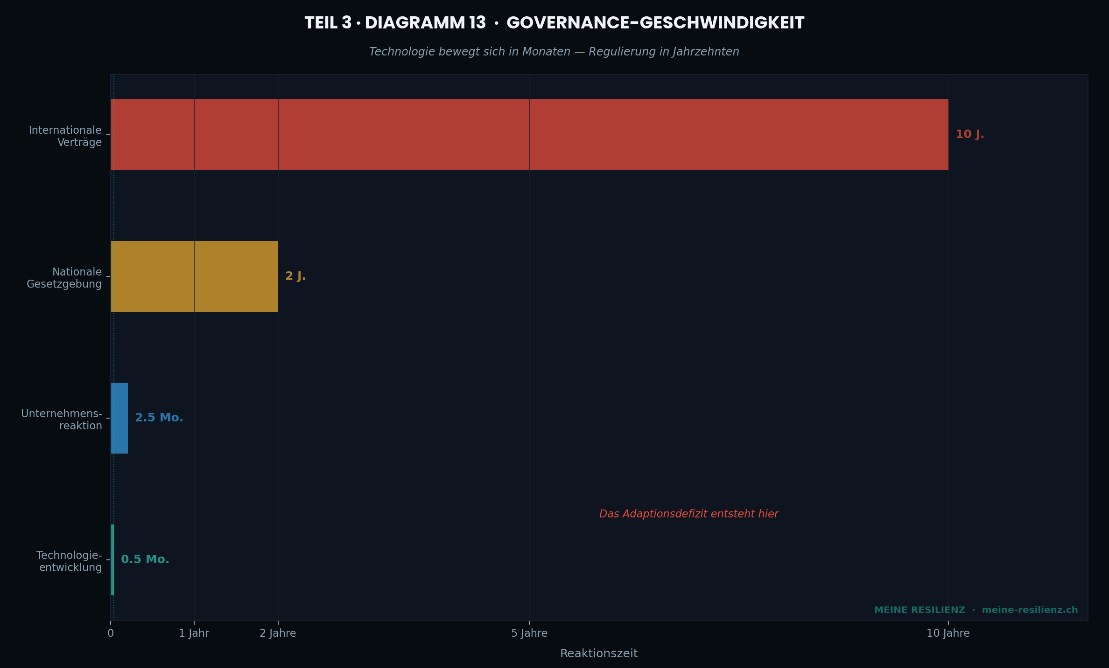
Task: Click the chart title GOVERNANCE–GESCHWINDIGKEIT
Action: pyautogui.click(x=554, y=21)
